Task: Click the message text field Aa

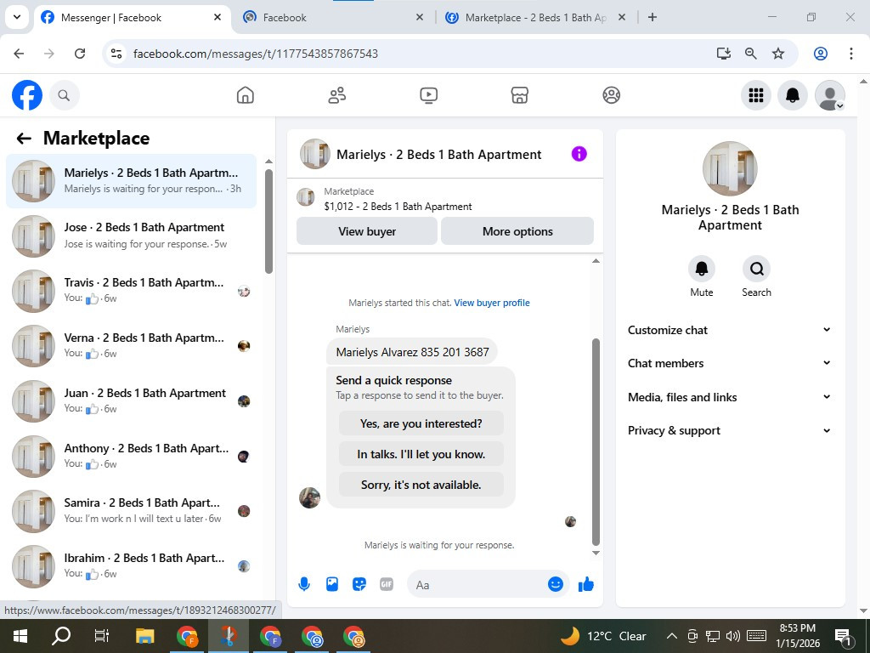Action: 477,585
